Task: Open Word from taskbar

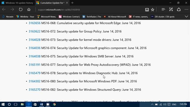Action: point(42,104)
